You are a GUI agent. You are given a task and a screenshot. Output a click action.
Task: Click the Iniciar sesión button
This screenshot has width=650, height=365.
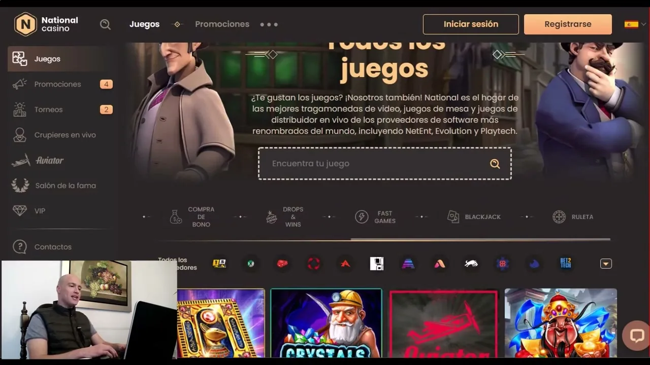471,24
